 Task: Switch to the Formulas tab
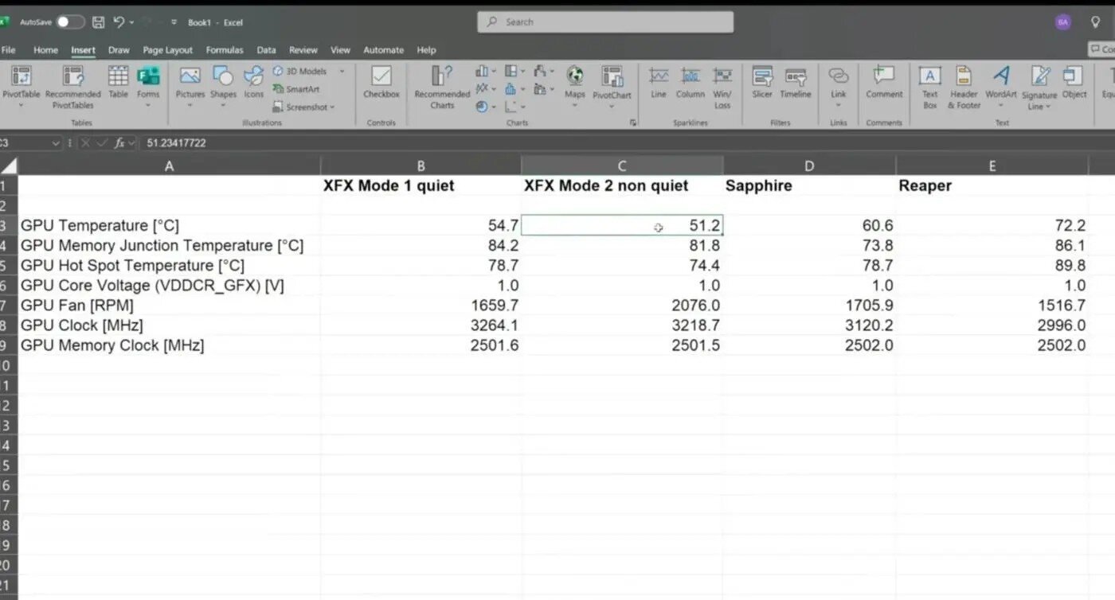pyautogui.click(x=225, y=50)
